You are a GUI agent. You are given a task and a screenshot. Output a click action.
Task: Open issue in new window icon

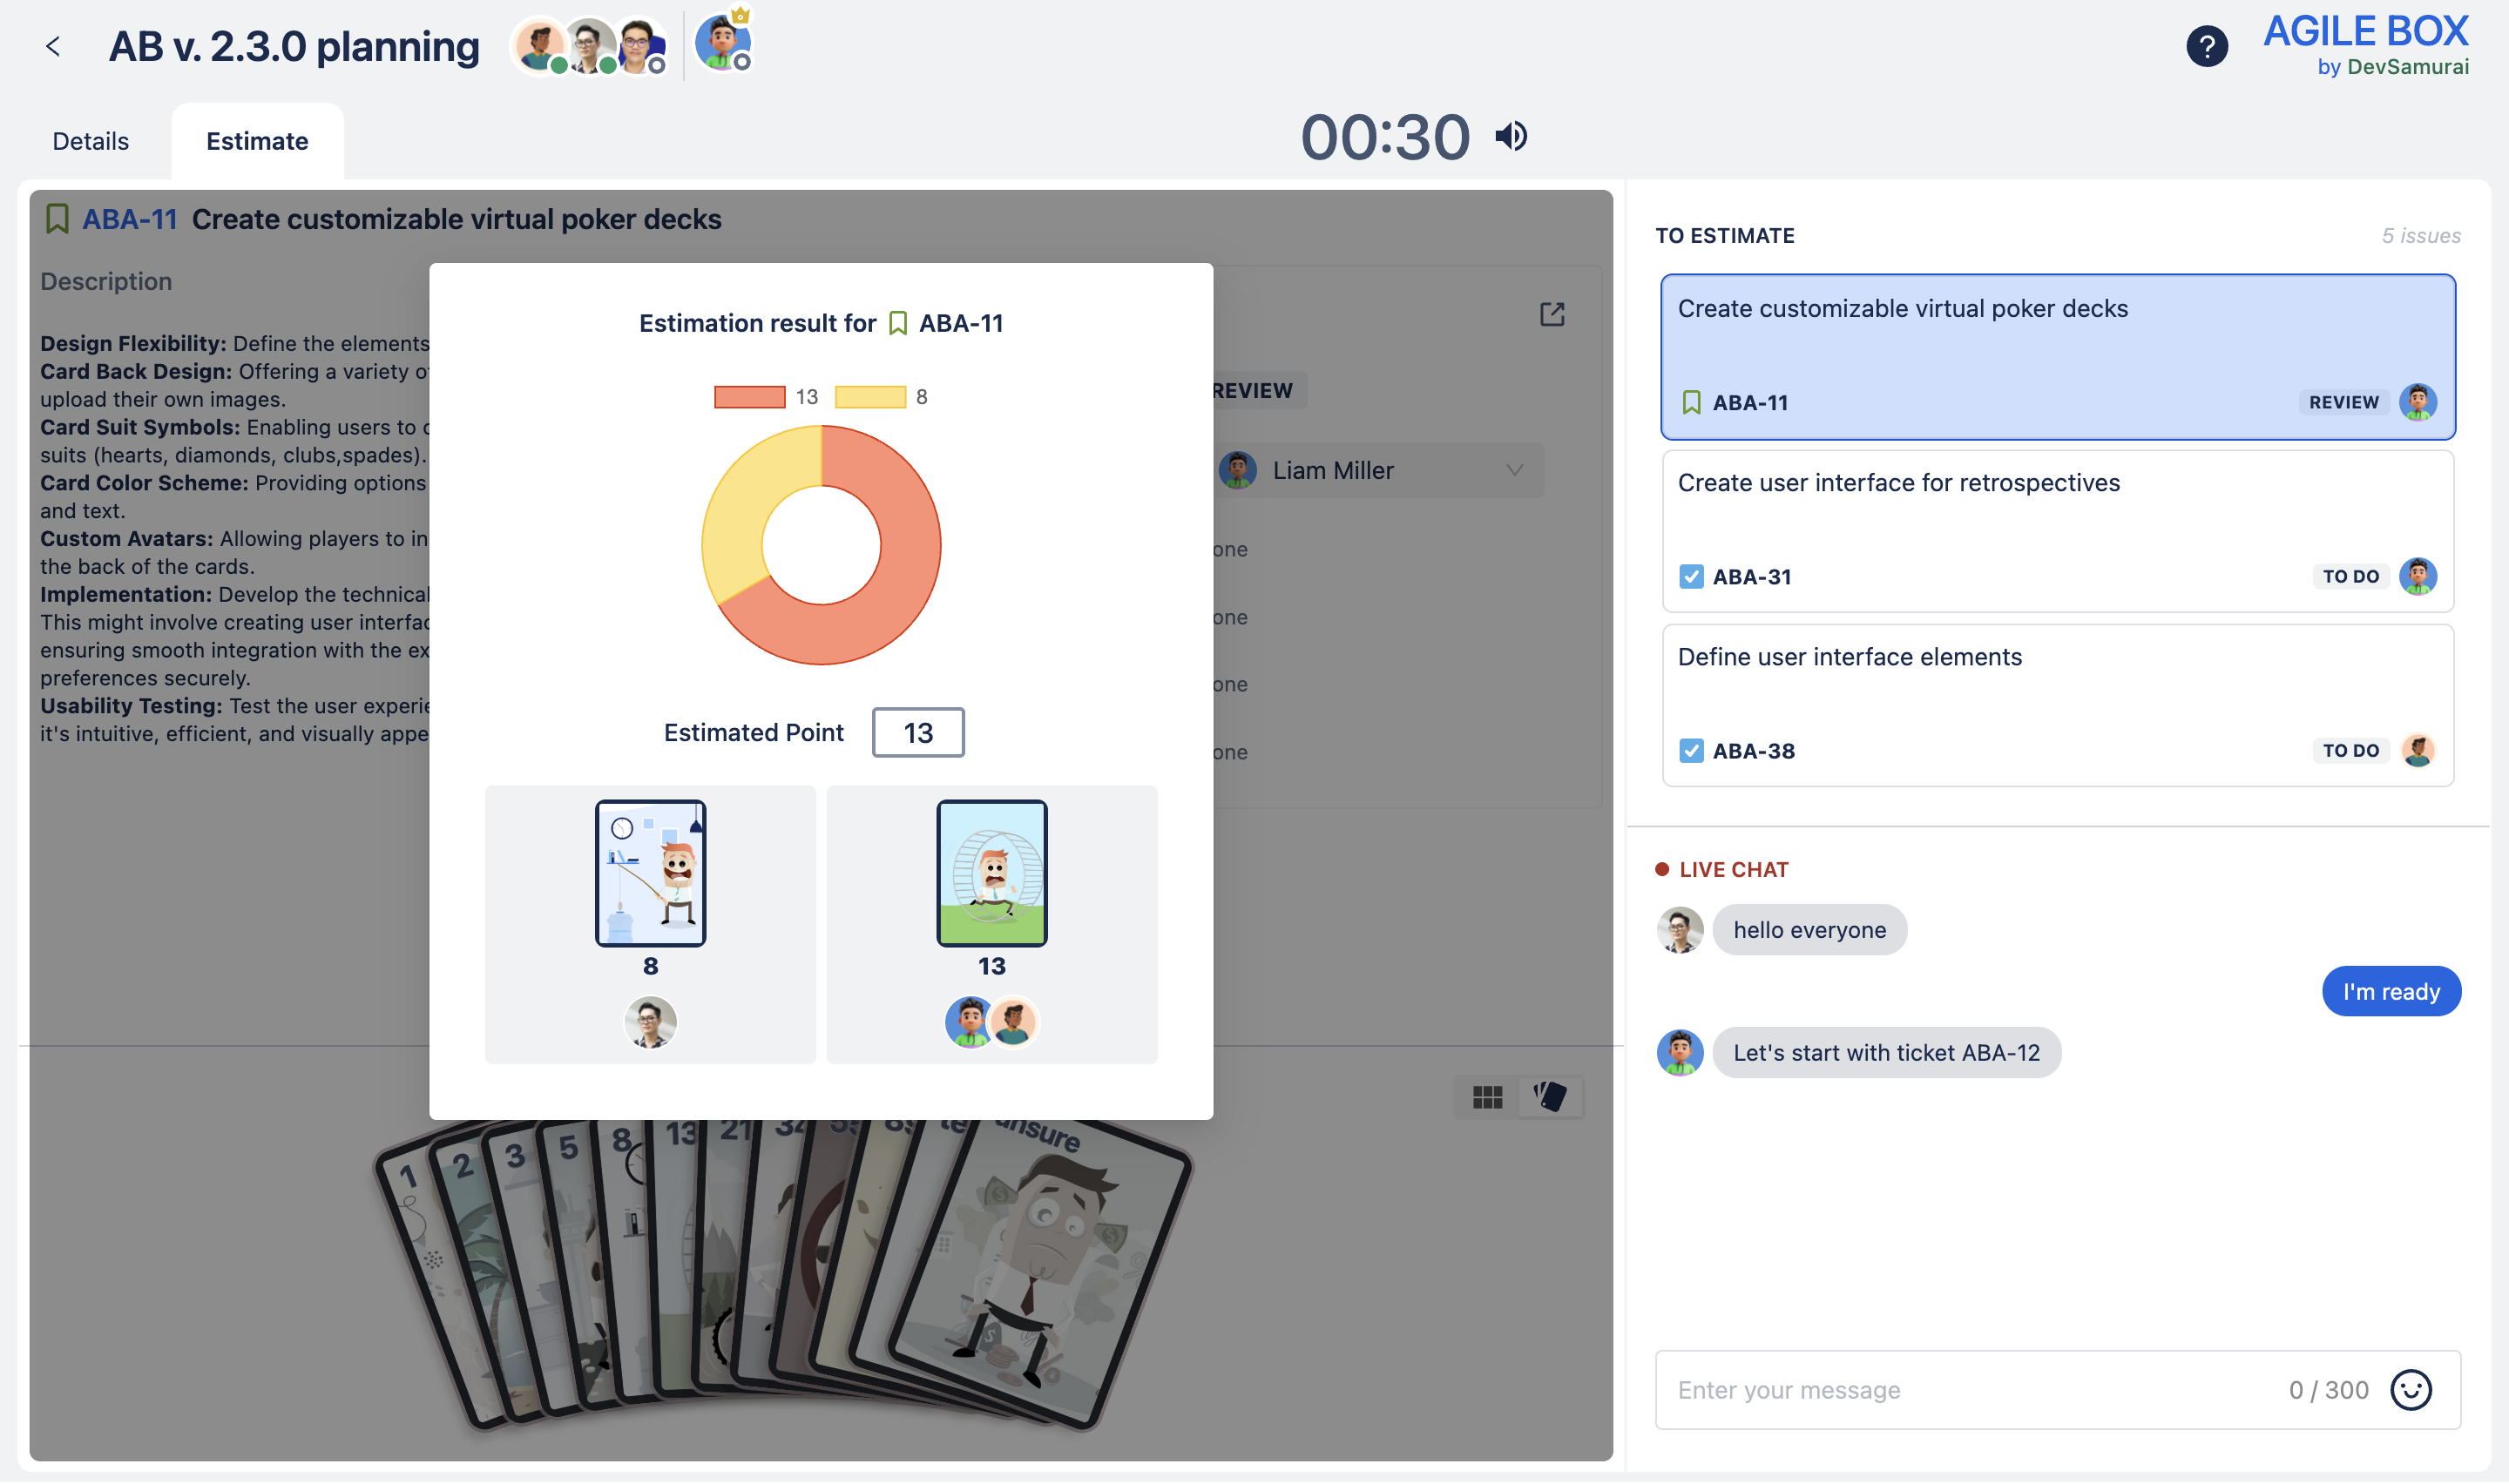coord(1551,315)
